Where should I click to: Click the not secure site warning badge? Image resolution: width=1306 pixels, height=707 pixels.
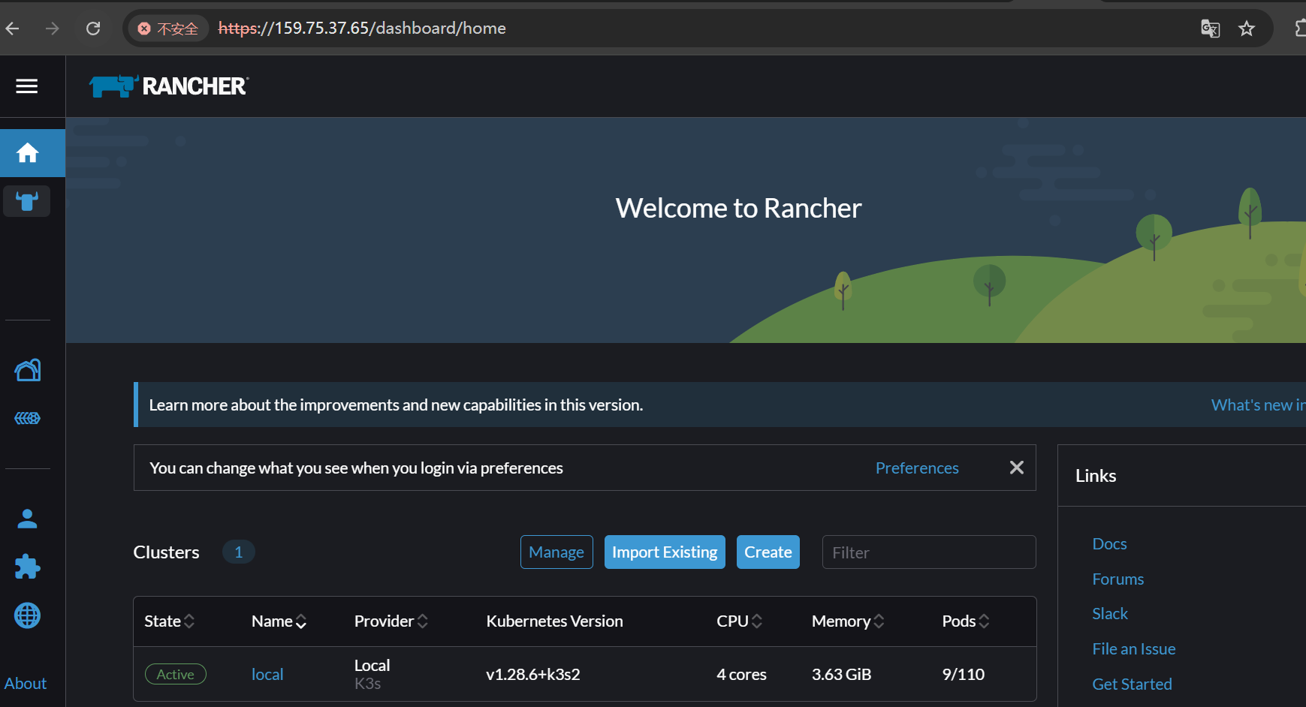click(168, 29)
